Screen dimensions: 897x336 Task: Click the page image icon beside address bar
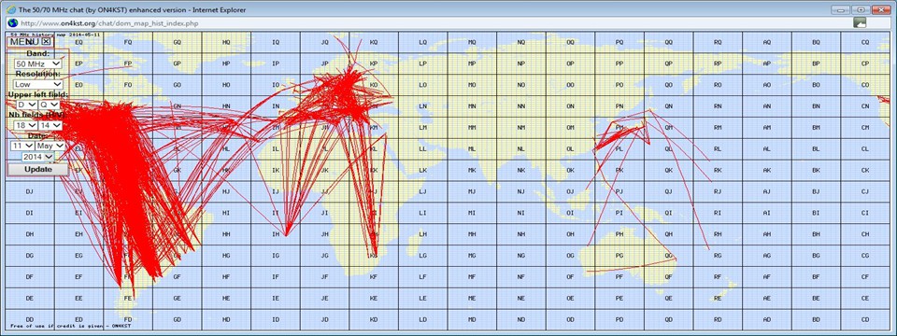[x=860, y=22]
